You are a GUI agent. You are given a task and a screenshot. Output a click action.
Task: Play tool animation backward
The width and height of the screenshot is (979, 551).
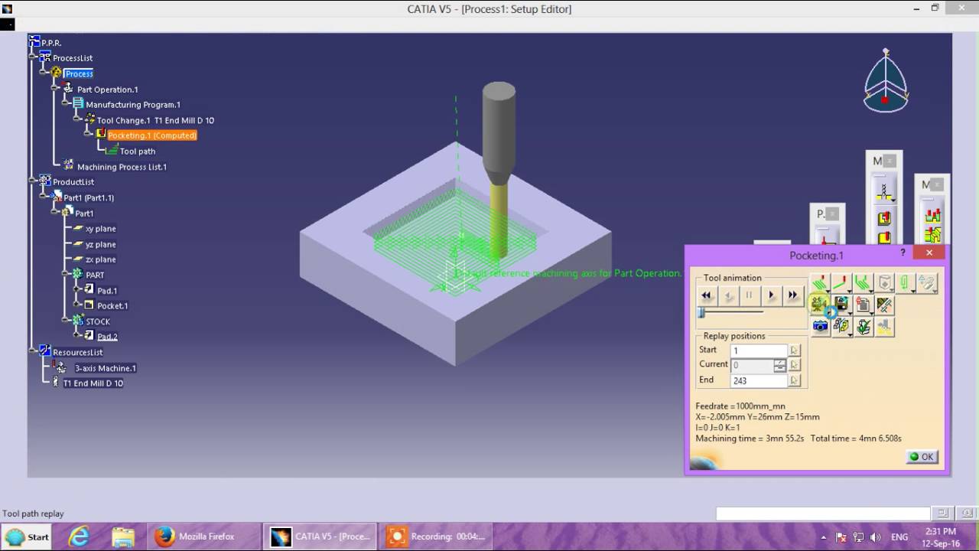click(728, 295)
